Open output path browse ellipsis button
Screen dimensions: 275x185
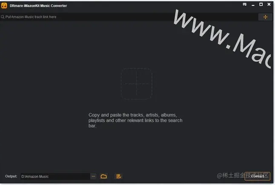(93, 176)
